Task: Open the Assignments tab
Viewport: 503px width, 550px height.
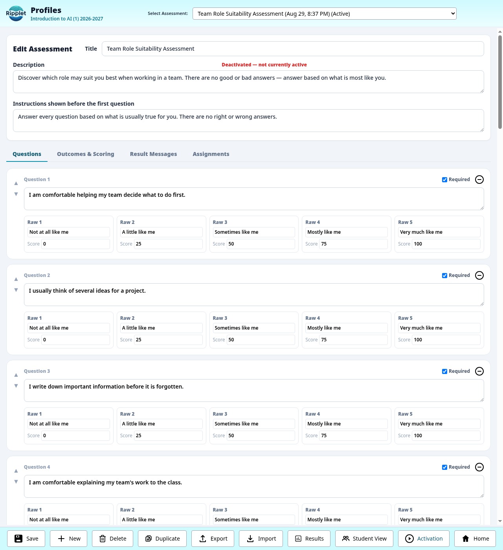Action: point(211,154)
